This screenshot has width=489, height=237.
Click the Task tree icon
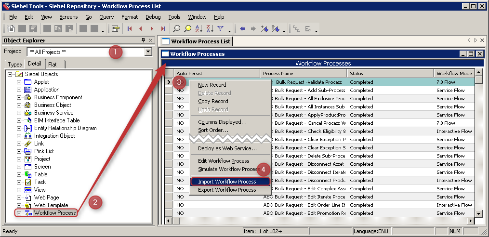28,182
